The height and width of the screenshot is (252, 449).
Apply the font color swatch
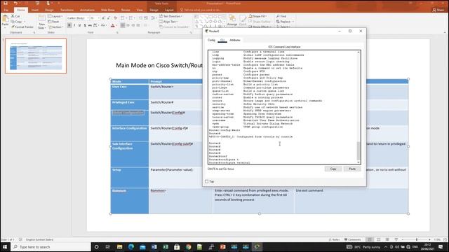(113, 25)
